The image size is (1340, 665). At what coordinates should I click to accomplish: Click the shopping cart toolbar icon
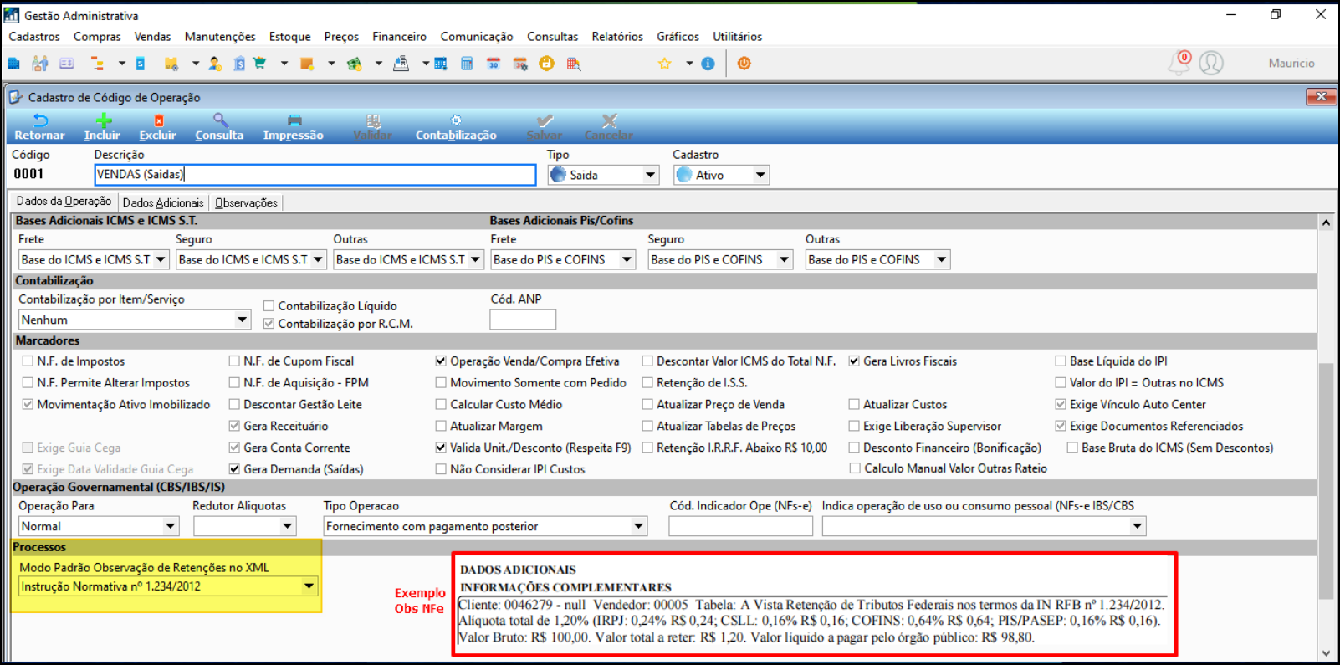pyautogui.click(x=259, y=64)
